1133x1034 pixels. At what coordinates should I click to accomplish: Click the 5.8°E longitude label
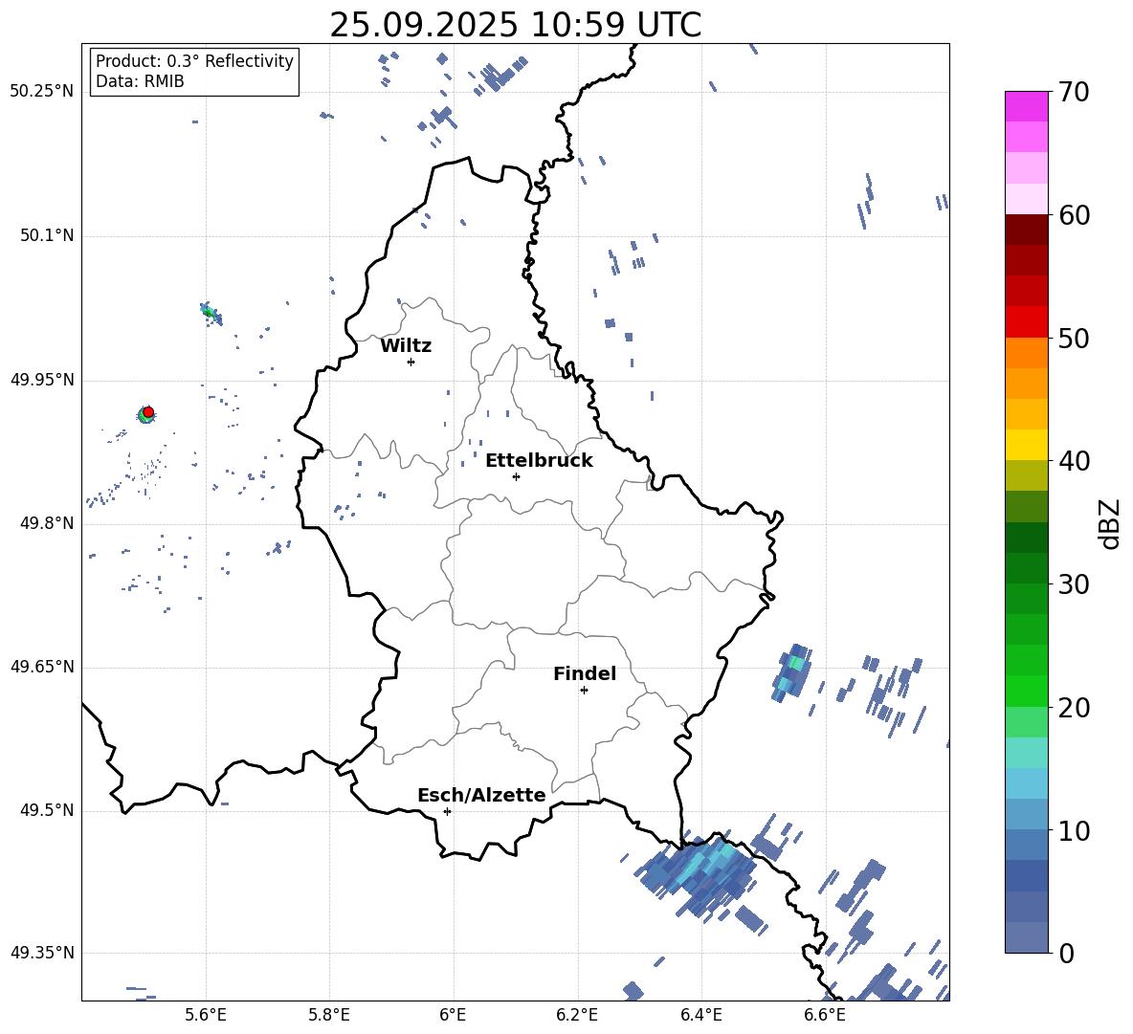(329, 1015)
